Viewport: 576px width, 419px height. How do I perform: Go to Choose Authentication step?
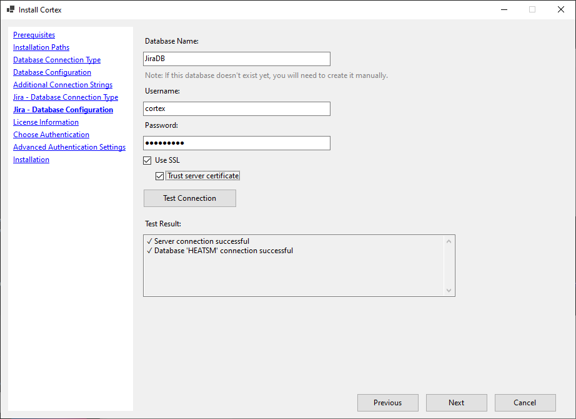[x=51, y=134]
